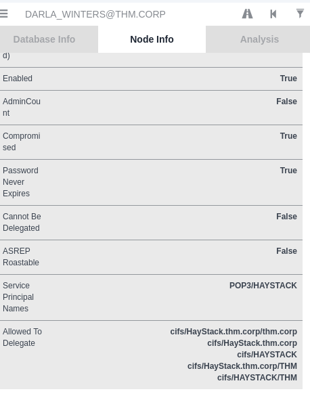Click the pathfinding road icon

pyautogui.click(x=247, y=14)
